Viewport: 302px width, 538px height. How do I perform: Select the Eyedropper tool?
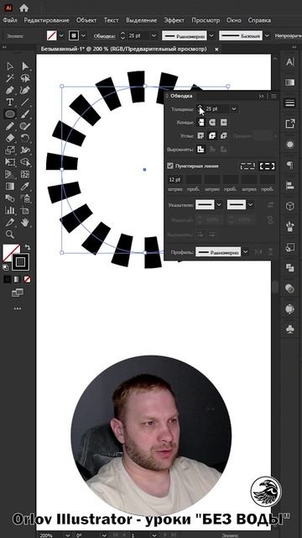pyautogui.click(x=25, y=186)
